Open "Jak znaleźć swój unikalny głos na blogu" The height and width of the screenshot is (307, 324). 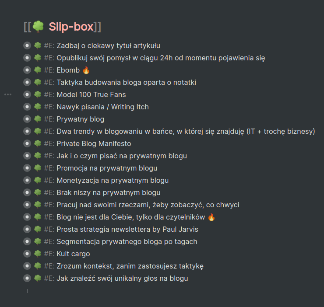[x=122, y=278]
